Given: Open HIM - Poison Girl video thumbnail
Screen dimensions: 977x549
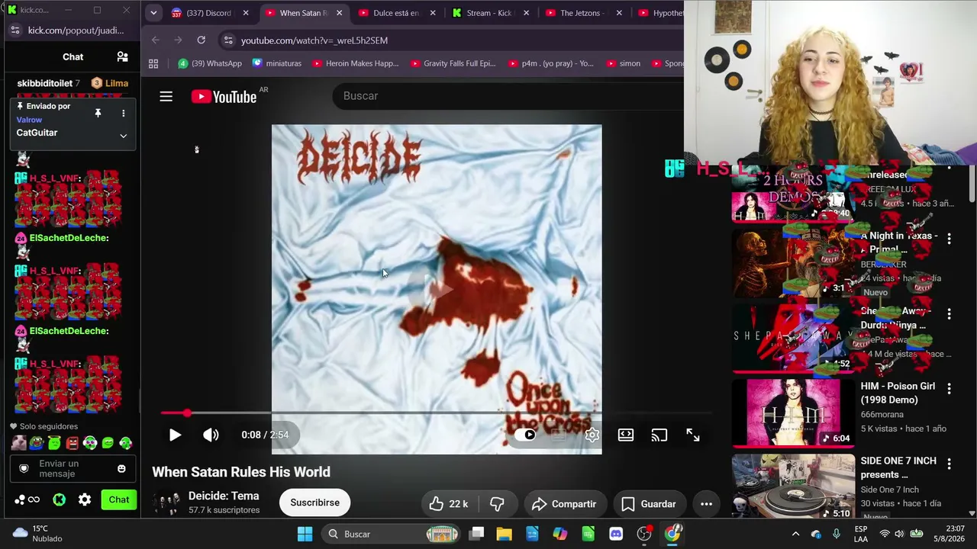Looking at the screenshot, I should (x=793, y=413).
